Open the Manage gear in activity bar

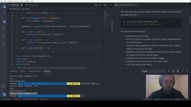click(x=3, y=93)
